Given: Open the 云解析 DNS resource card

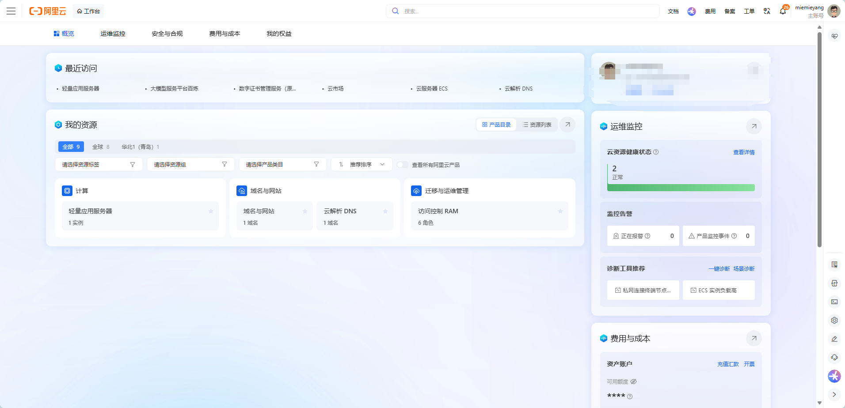Looking at the screenshot, I should pyautogui.click(x=354, y=216).
